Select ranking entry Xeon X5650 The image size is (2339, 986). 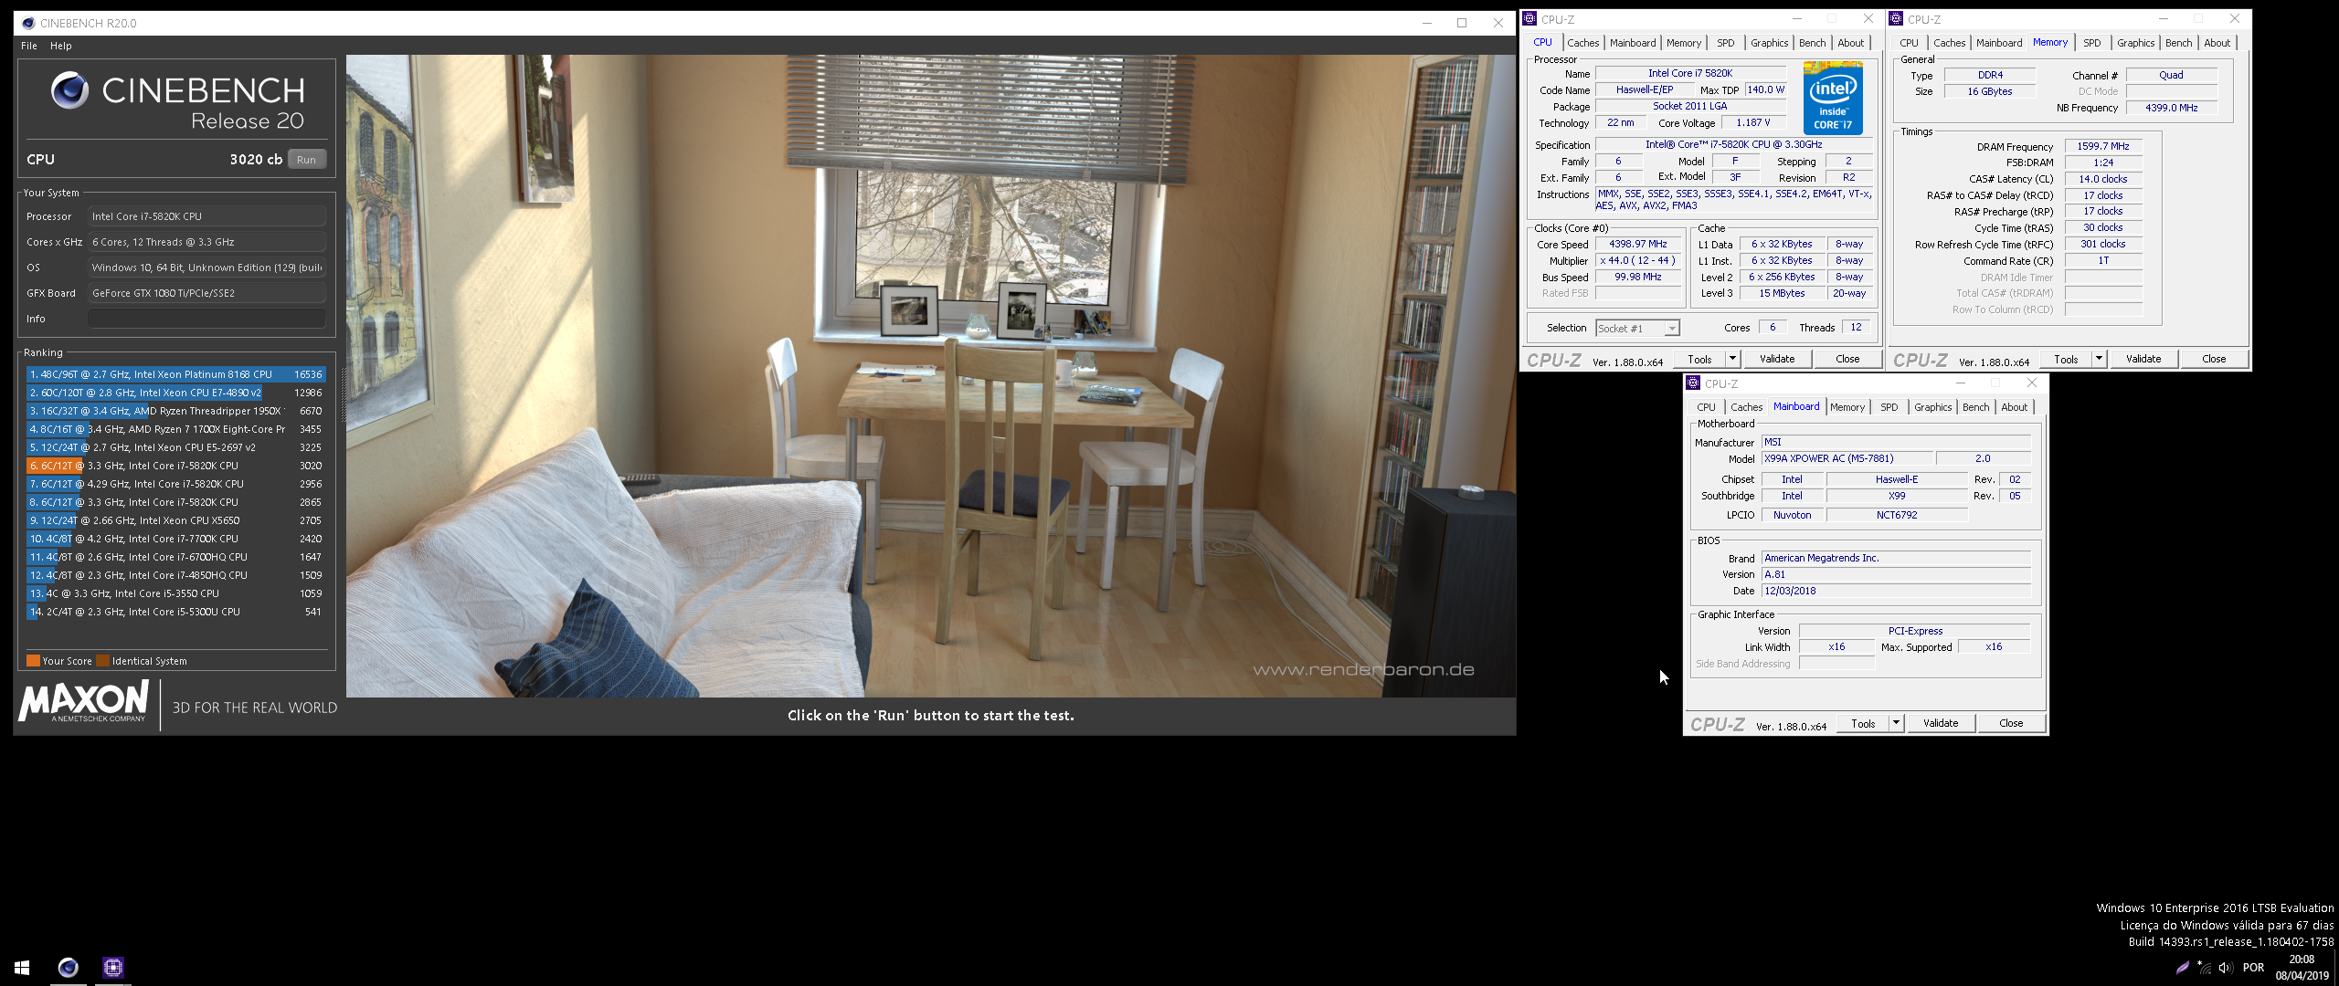[x=175, y=520]
